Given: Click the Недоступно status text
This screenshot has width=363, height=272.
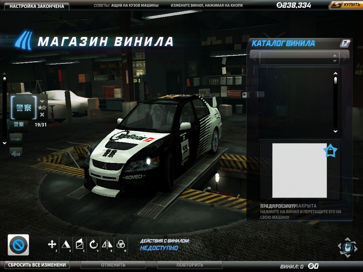Looking at the screenshot, I should pos(159,248).
